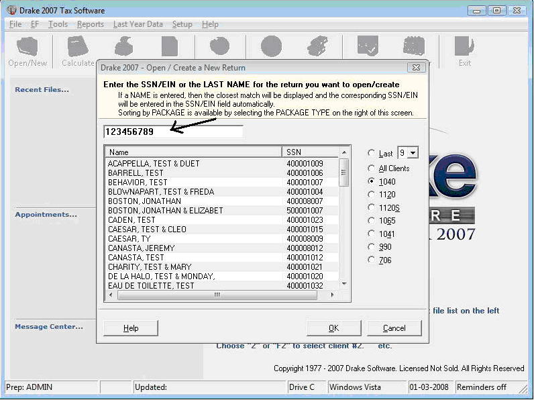The height and width of the screenshot is (400, 534).
Task: Click the blank document toolbar icon
Action: (x=170, y=46)
